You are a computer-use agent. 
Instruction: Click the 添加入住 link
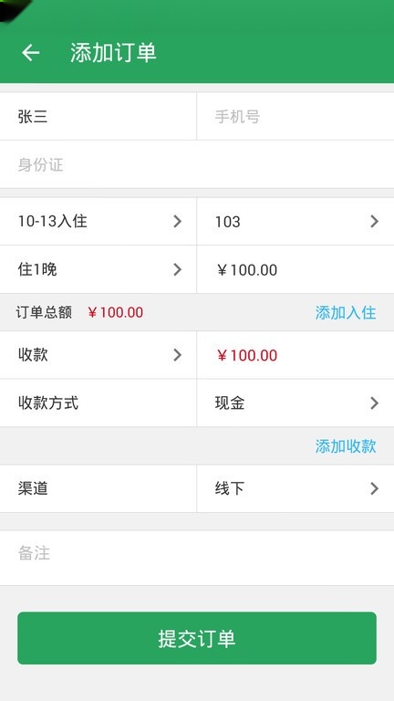point(346,312)
